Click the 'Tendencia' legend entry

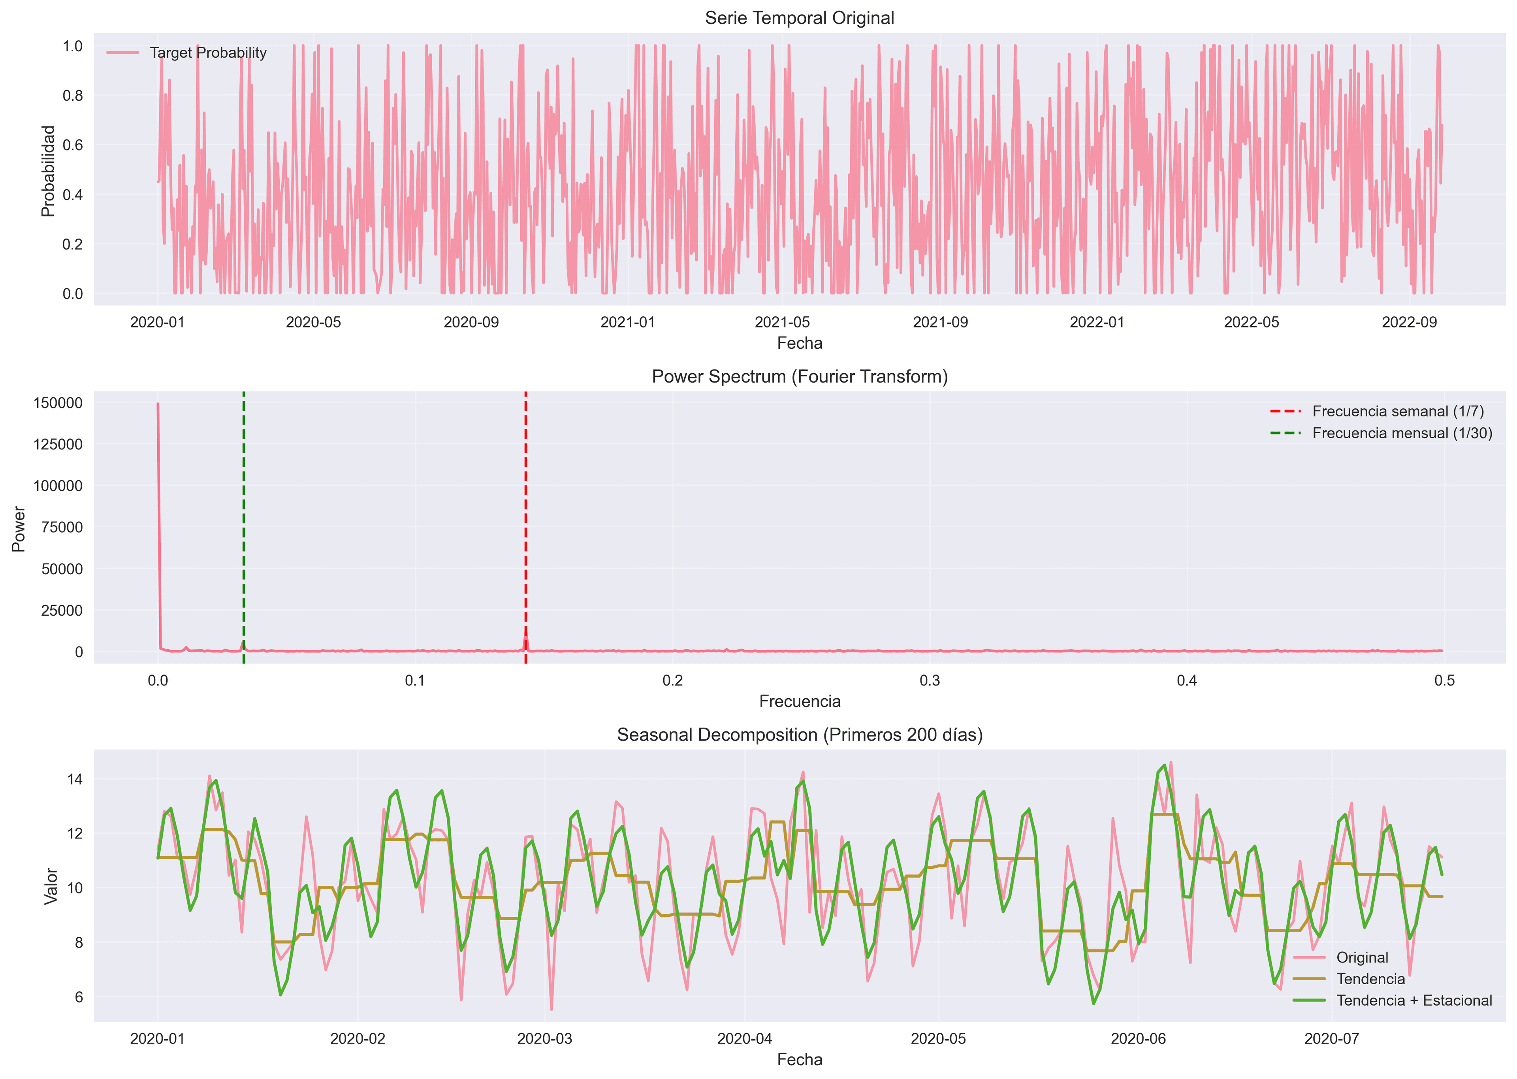(1370, 979)
